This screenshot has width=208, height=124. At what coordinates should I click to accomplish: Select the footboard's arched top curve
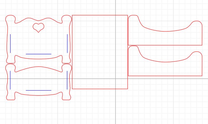click(38, 67)
